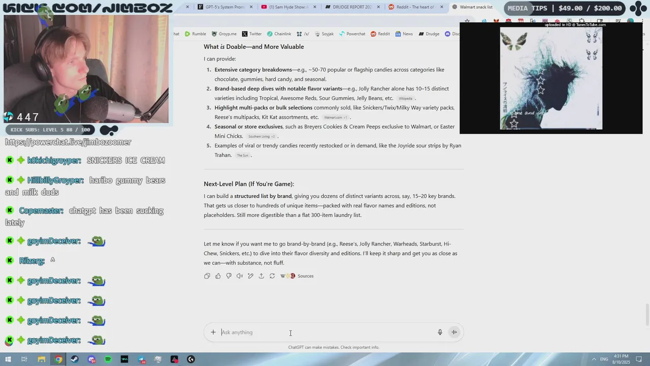Open the Chainlink bookmark

tap(279, 34)
